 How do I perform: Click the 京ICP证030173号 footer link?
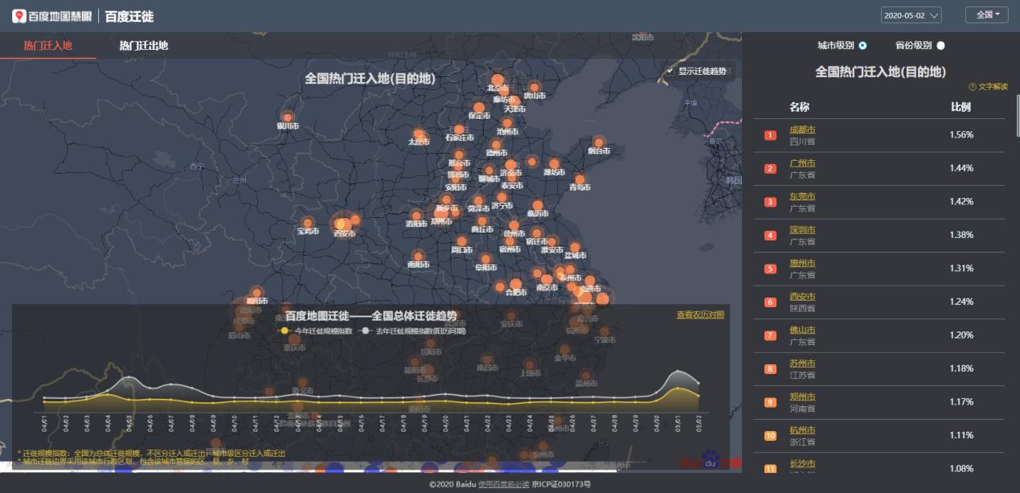(x=561, y=485)
